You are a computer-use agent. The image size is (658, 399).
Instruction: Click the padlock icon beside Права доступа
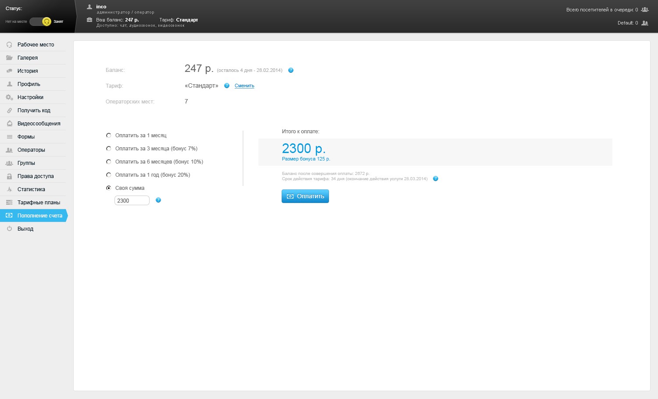click(9, 176)
